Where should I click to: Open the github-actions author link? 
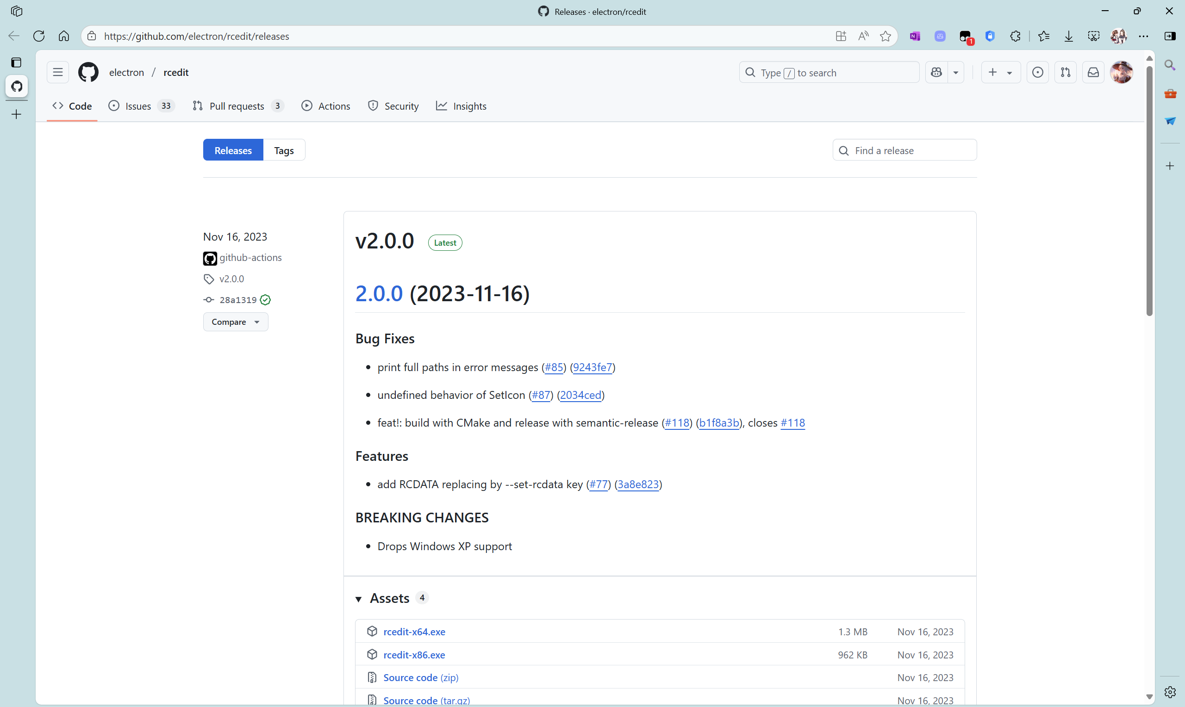(x=250, y=257)
